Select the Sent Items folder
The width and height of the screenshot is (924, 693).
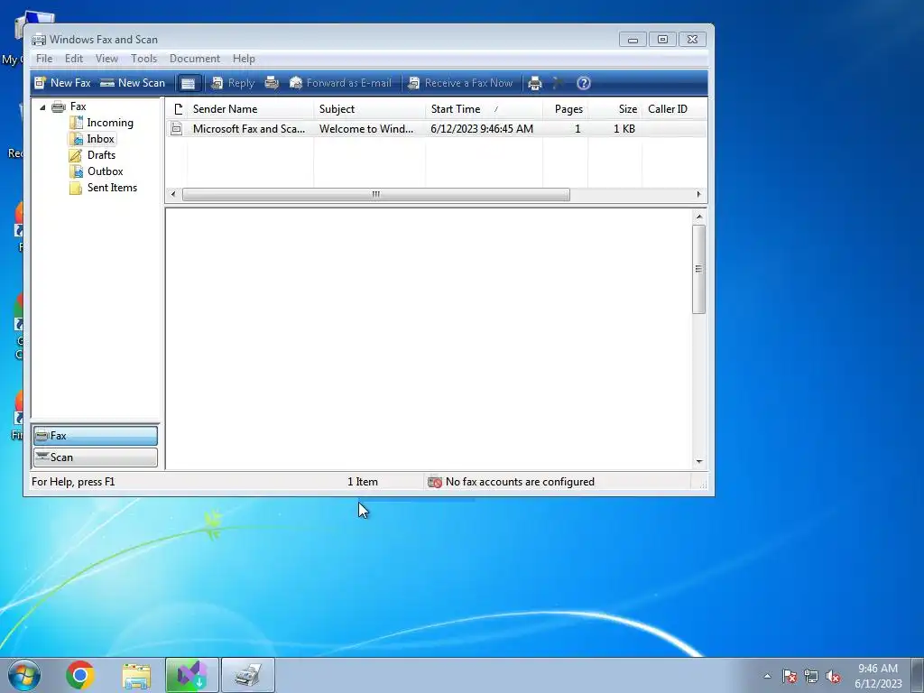click(x=112, y=188)
